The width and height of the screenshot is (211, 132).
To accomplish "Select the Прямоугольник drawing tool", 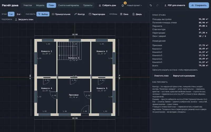I will [x=61, y=14].
